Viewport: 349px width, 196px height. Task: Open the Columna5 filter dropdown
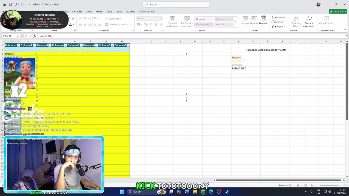[x=81, y=45]
